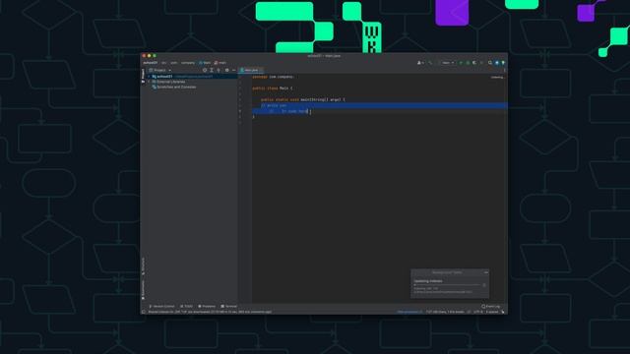Click the Project vertical tool window tab

click(x=143, y=75)
